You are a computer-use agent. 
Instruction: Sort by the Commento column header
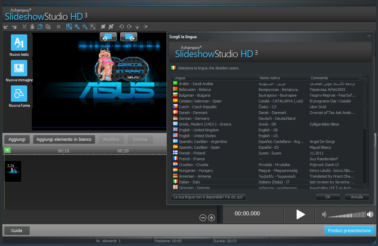tap(333, 78)
